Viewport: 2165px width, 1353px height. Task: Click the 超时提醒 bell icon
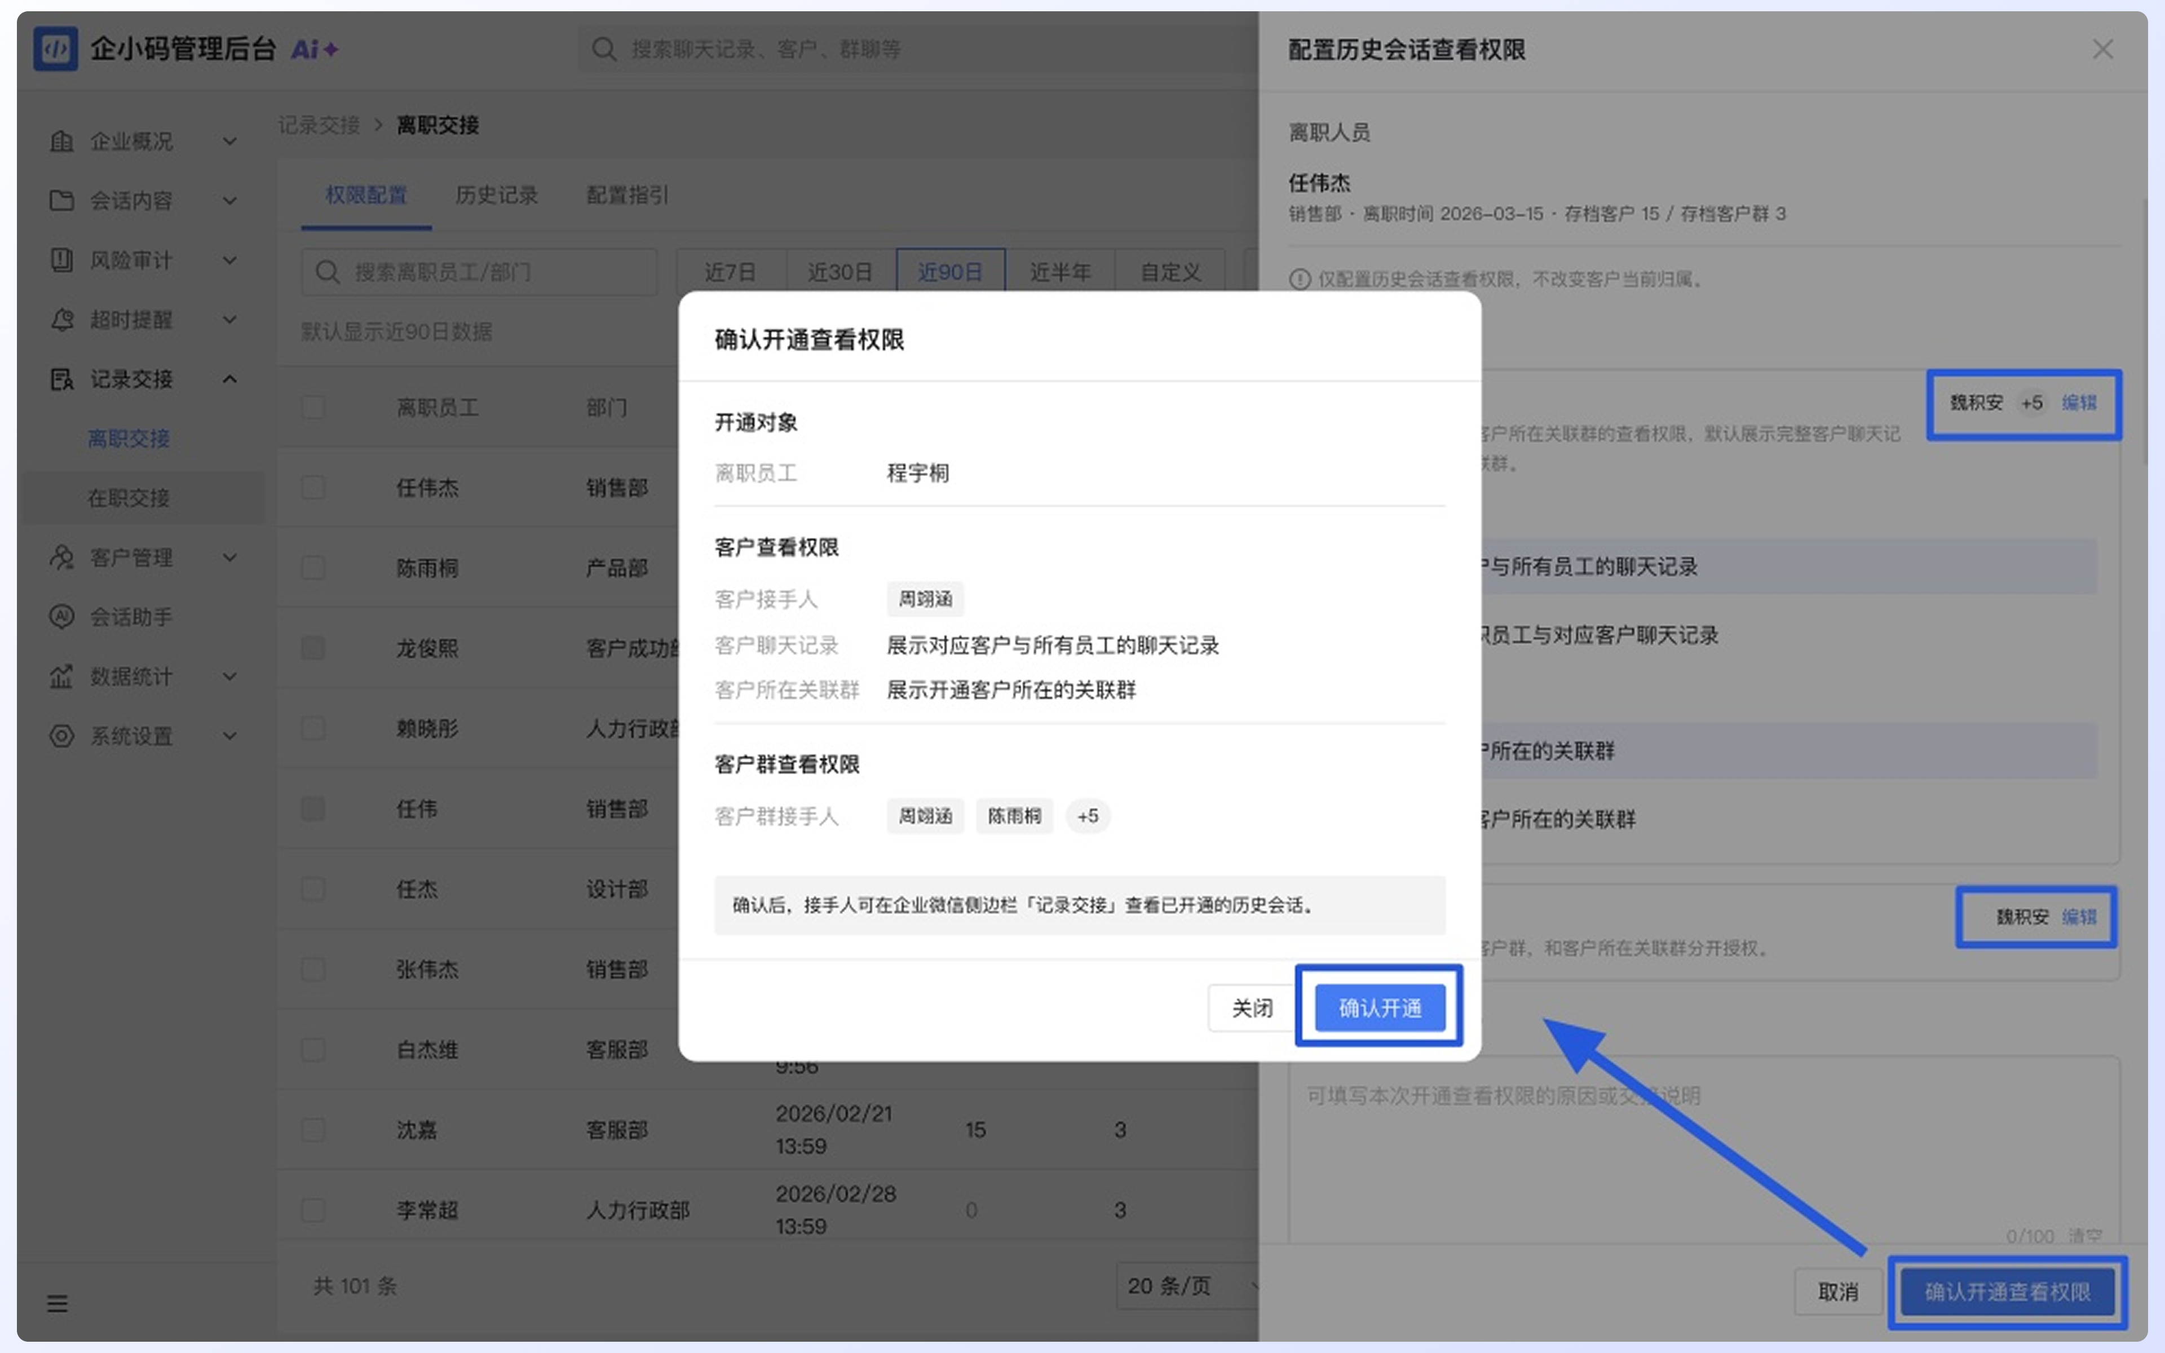click(61, 320)
